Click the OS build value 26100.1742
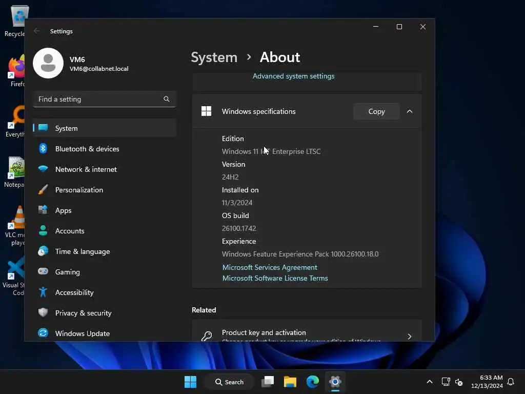525x394 pixels. 239,228
